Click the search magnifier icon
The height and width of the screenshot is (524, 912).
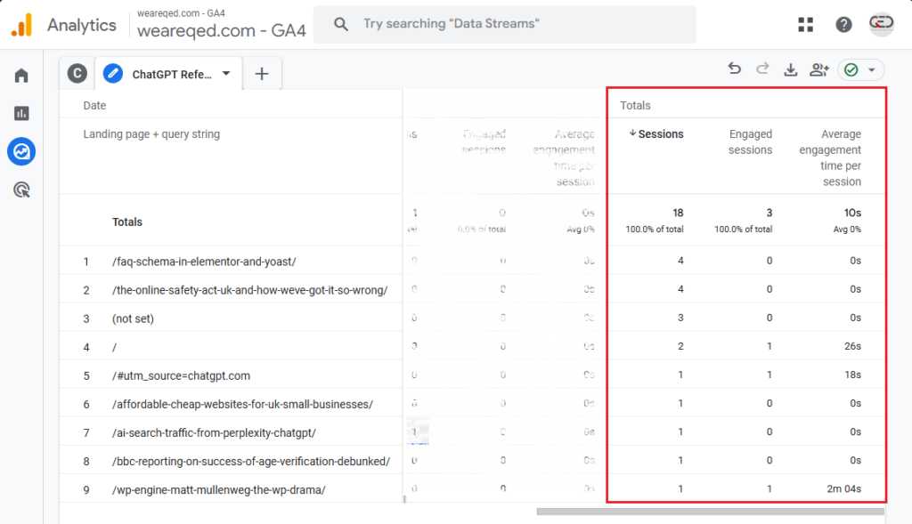click(341, 24)
